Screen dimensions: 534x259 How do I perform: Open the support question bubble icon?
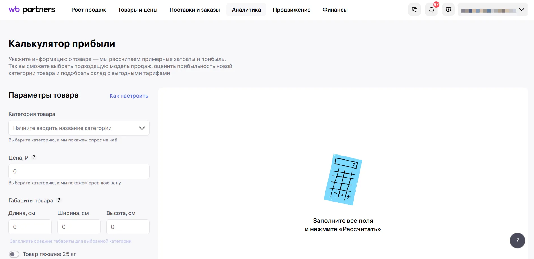pyautogui.click(x=448, y=10)
